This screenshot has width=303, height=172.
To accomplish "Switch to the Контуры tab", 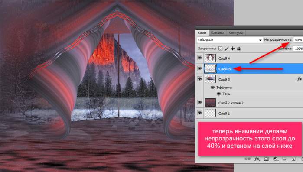I will [x=236, y=32].
